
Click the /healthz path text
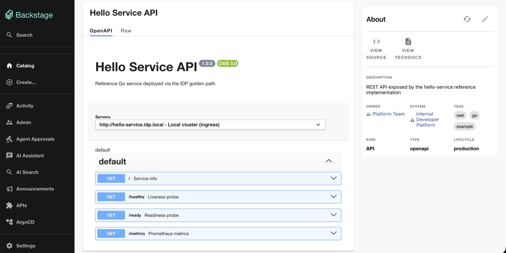coord(136,197)
